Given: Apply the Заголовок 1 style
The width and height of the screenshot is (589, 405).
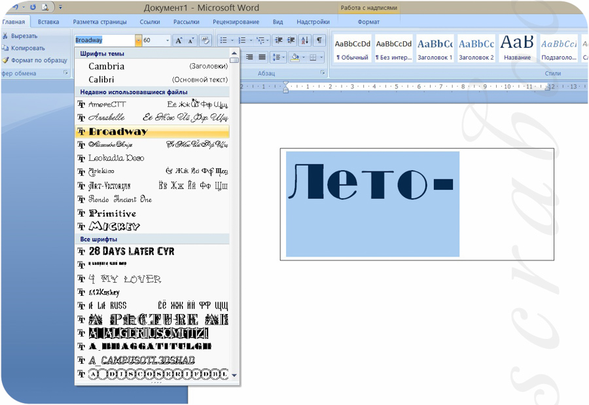Looking at the screenshot, I should [x=435, y=48].
